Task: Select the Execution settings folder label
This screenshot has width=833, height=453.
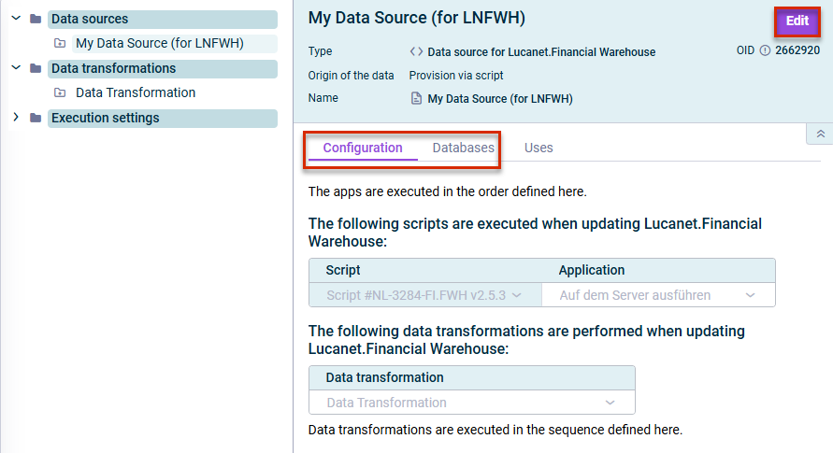Action: pos(162,118)
